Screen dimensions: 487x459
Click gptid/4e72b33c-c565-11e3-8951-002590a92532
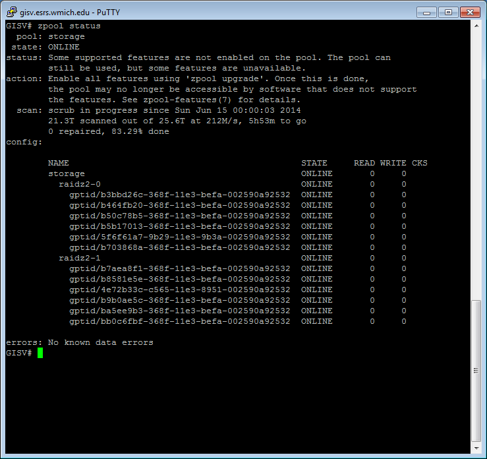tap(179, 290)
